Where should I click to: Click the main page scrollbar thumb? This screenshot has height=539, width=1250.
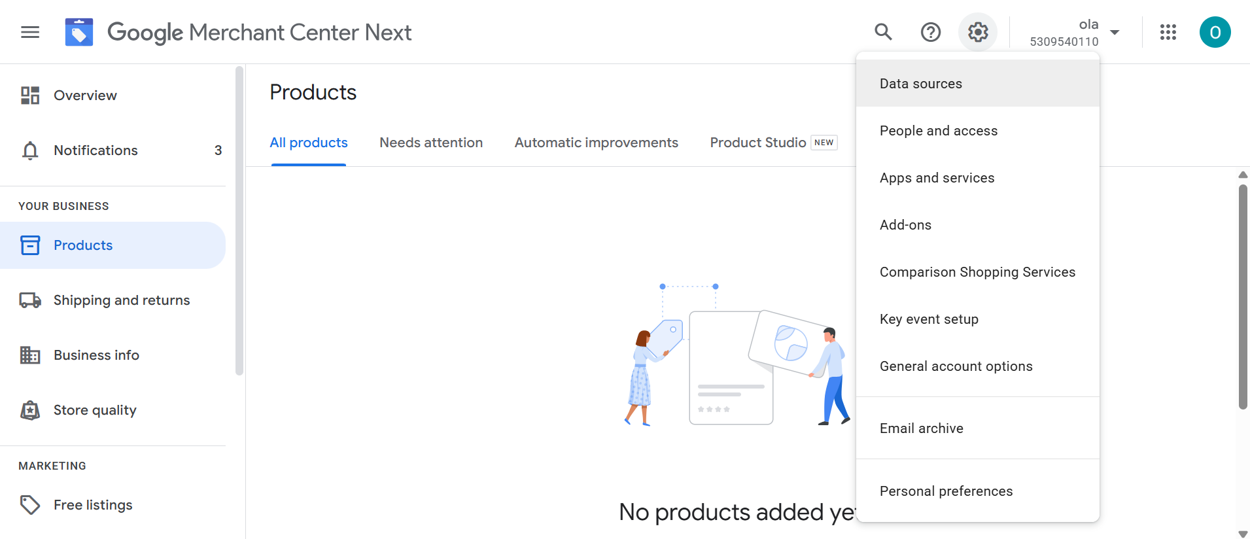pyautogui.click(x=1243, y=297)
